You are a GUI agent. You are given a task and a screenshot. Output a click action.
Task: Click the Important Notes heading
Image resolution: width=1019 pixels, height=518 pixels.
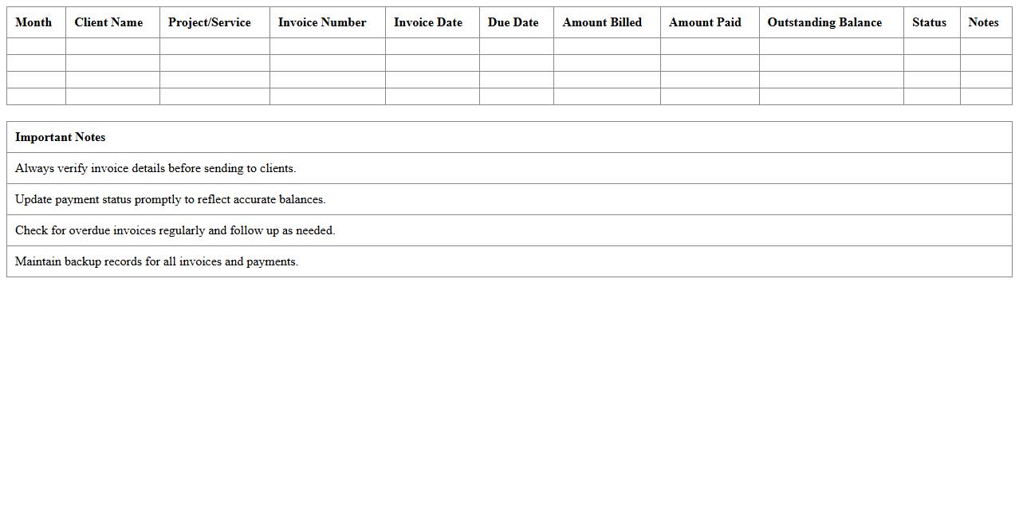61,137
